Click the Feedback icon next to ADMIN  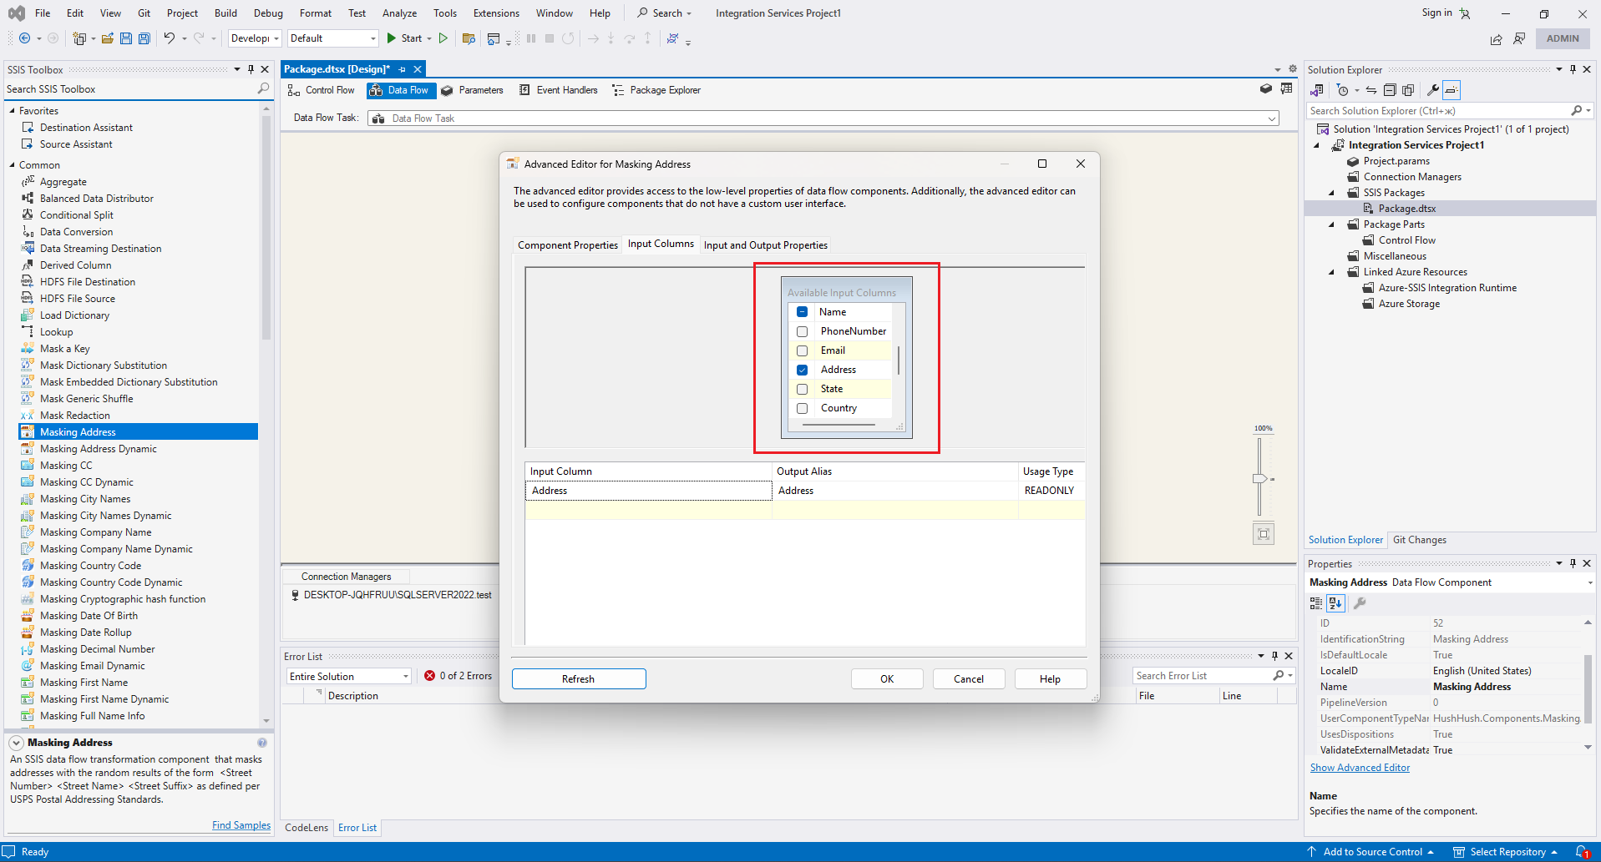tap(1519, 38)
